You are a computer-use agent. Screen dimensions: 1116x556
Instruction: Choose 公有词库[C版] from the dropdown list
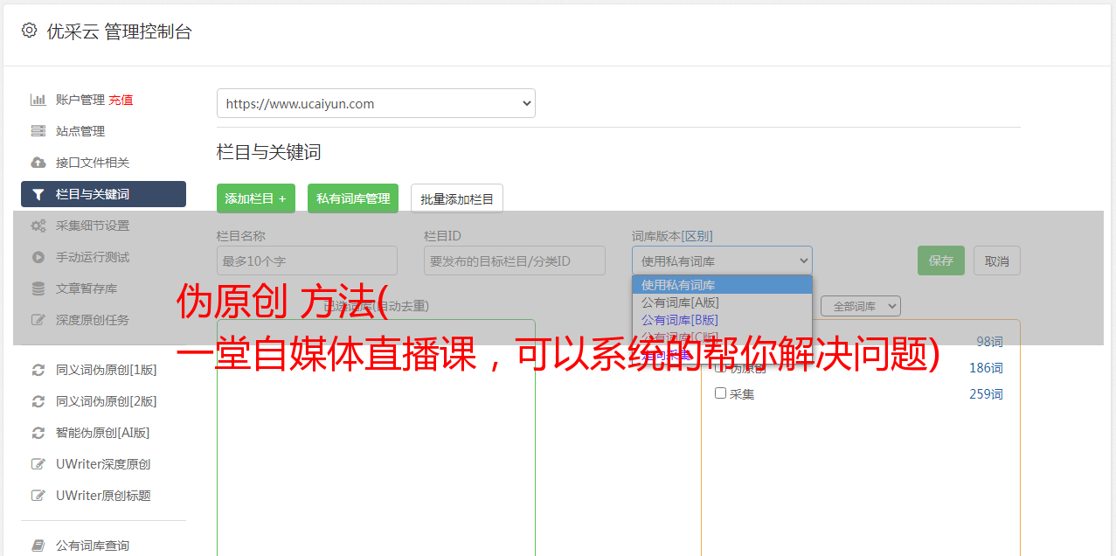coord(722,337)
